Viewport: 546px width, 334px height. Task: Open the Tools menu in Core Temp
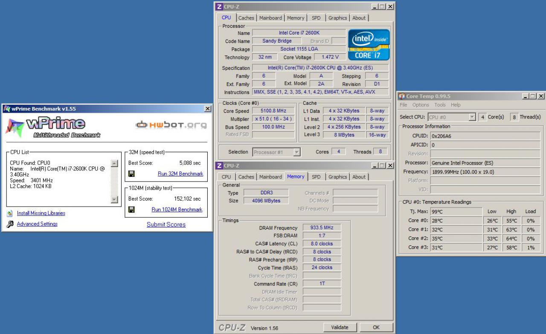pyautogui.click(x=440, y=105)
